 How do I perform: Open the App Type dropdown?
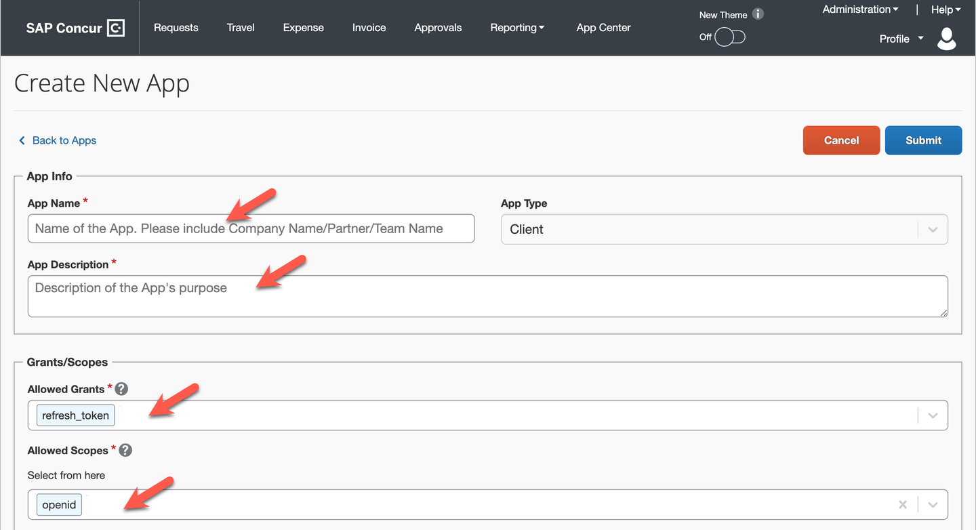[x=724, y=229]
